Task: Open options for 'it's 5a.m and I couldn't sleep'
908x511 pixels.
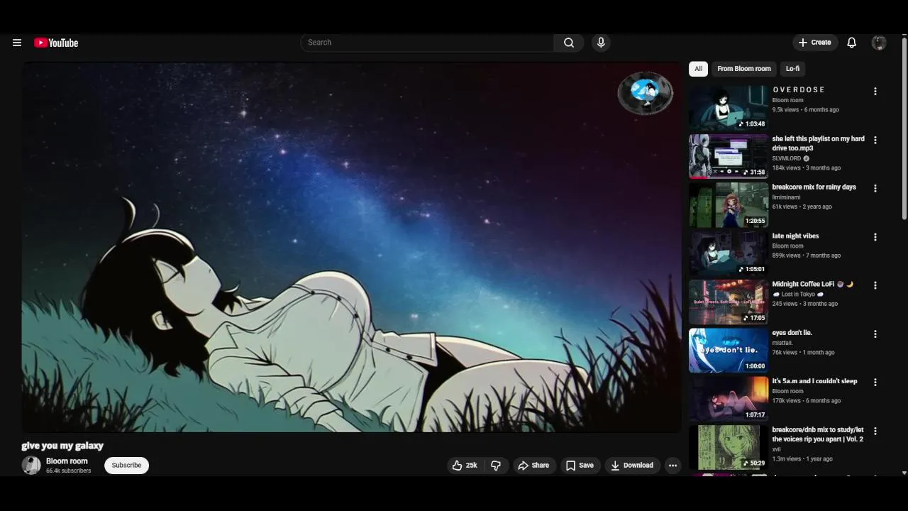Action: point(875,383)
